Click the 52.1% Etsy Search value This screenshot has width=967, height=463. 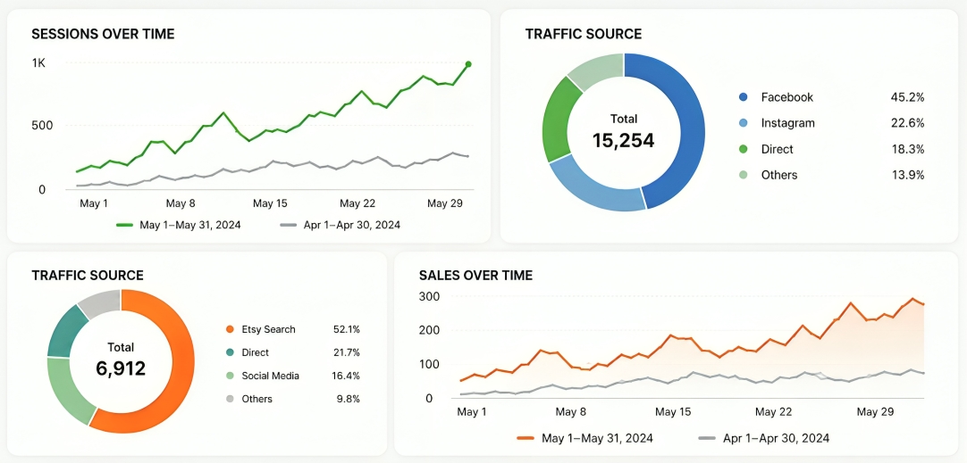[347, 329]
